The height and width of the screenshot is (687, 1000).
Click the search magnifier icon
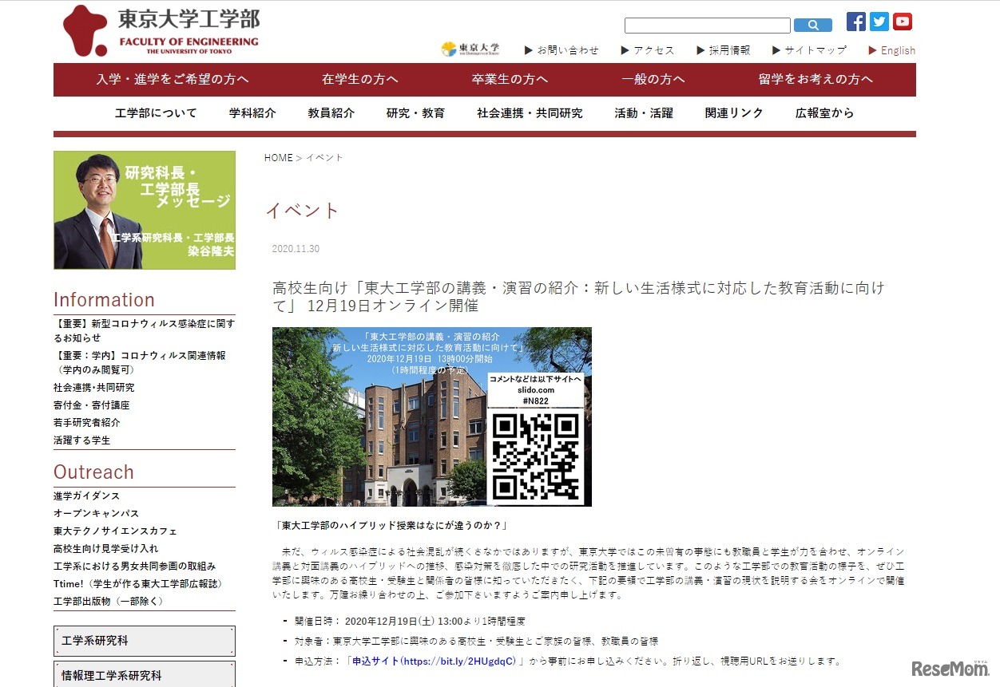point(813,25)
